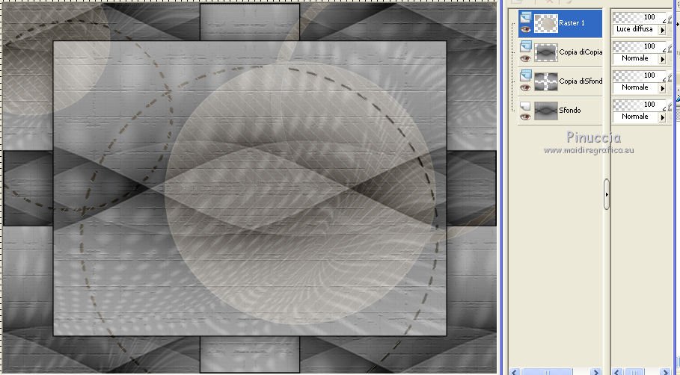
Task: Select the Copia diCopia layer thumbnail
Action: pos(545,52)
